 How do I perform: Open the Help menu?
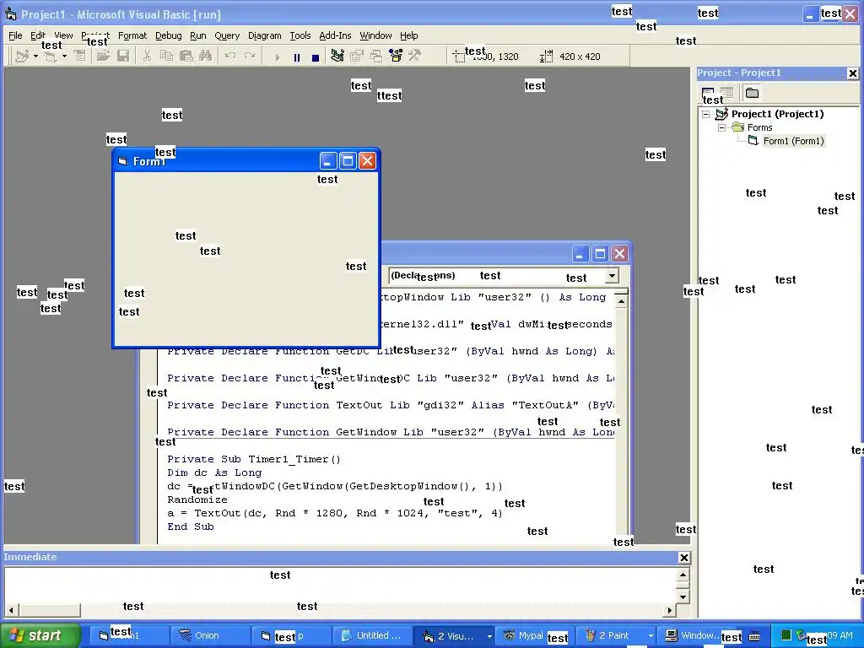coord(409,35)
